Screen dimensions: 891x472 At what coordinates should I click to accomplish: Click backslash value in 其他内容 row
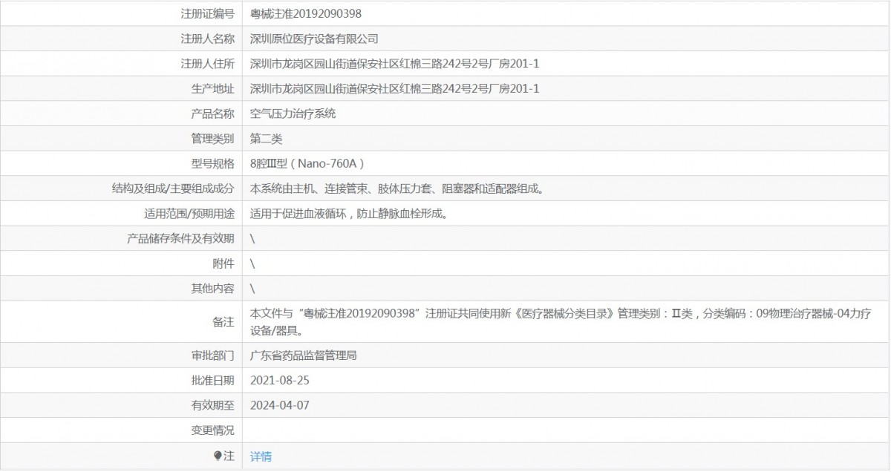253,289
